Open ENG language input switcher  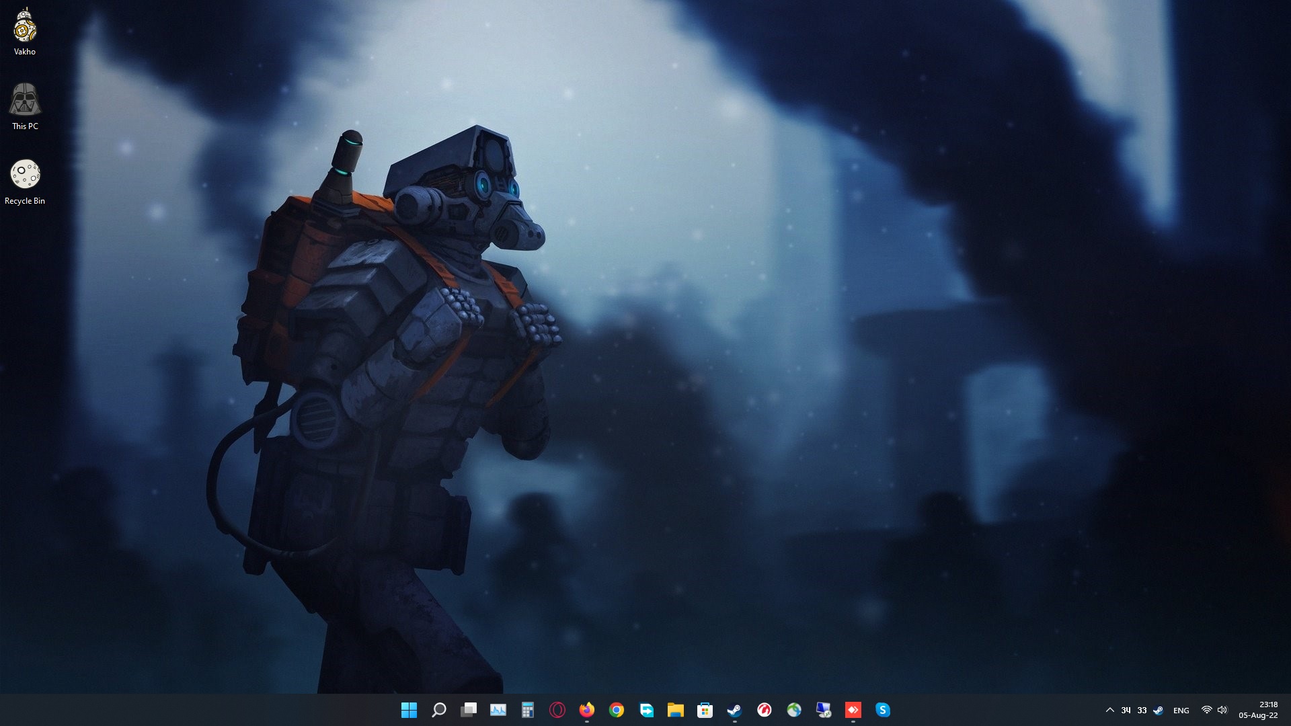[x=1181, y=711]
